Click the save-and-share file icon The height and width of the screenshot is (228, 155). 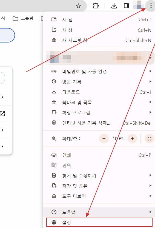click(x=54, y=186)
